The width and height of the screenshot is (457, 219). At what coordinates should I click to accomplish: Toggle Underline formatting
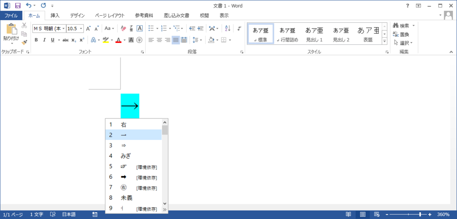point(53,40)
